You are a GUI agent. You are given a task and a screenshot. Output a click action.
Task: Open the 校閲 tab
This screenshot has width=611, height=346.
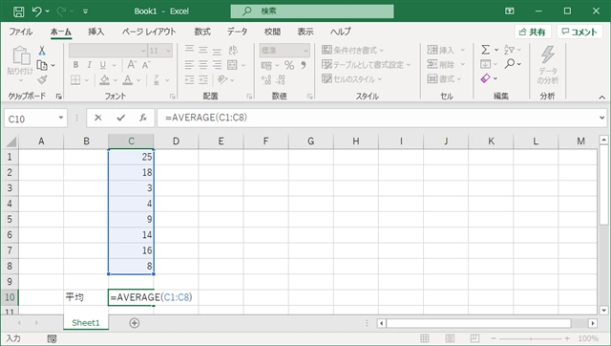pyautogui.click(x=272, y=32)
